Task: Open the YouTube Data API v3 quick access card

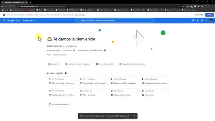Action: pos(61,93)
